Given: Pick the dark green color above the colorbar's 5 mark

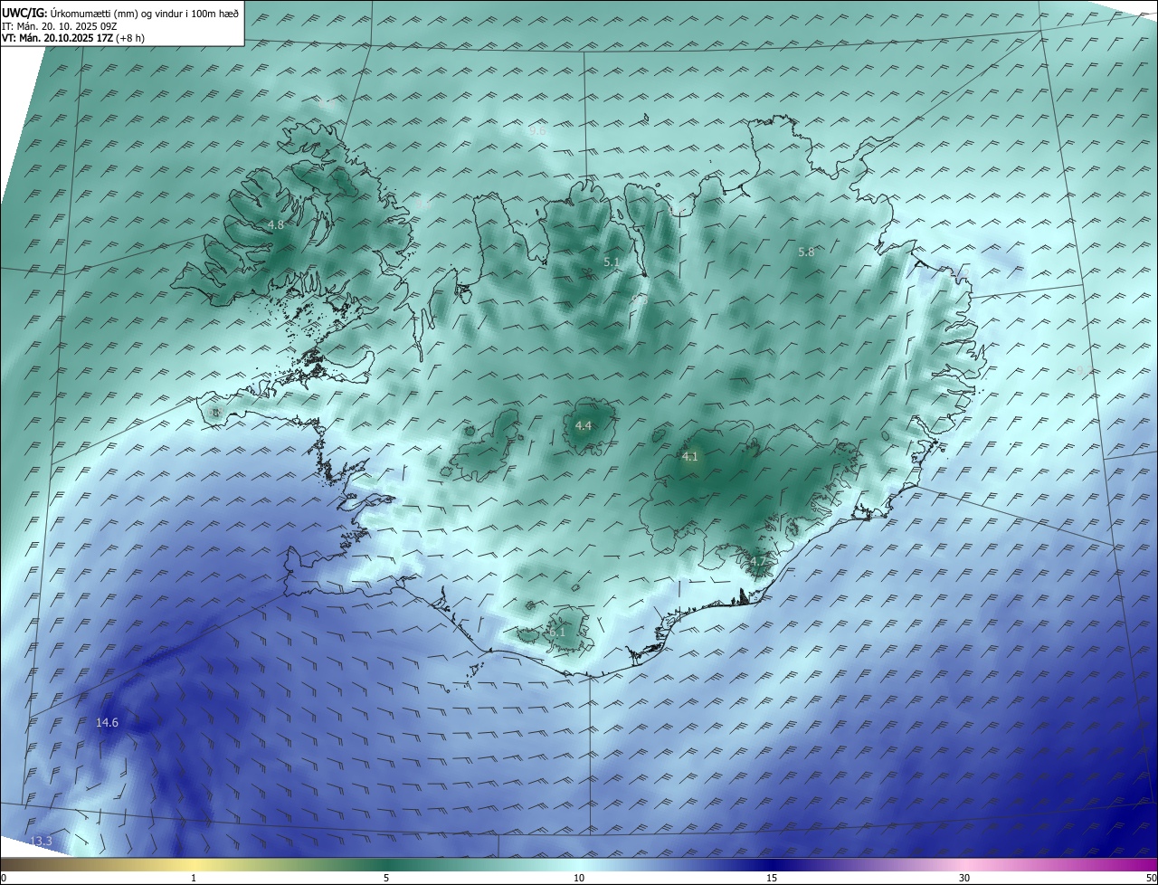Looking at the screenshot, I should pos(386,864).
